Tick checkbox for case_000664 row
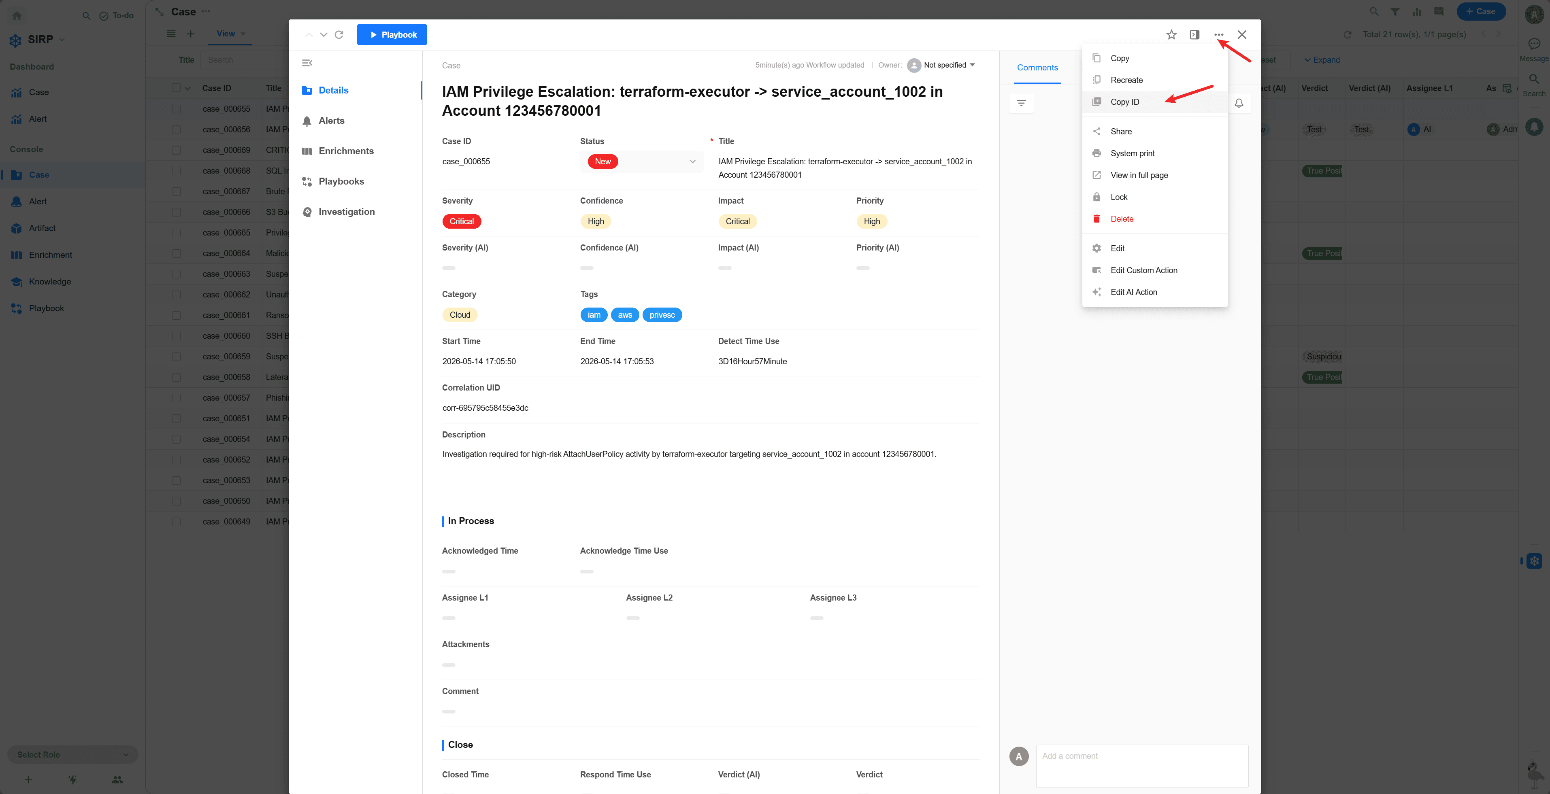The image size is (1550, 794). pos(176,253)
